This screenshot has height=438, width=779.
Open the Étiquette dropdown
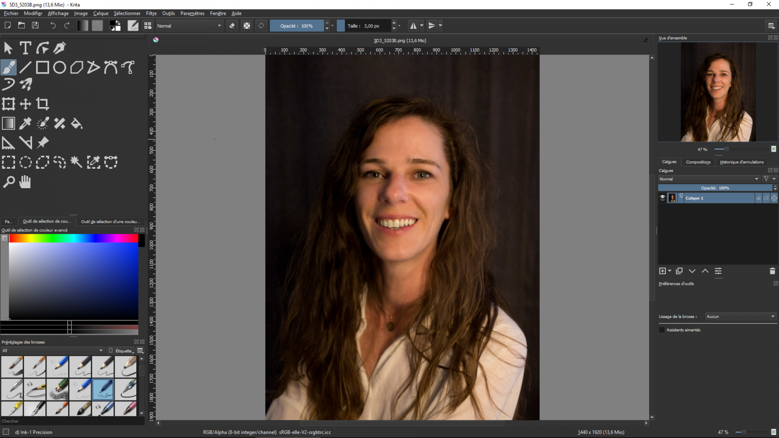click(x=121, y=350)
